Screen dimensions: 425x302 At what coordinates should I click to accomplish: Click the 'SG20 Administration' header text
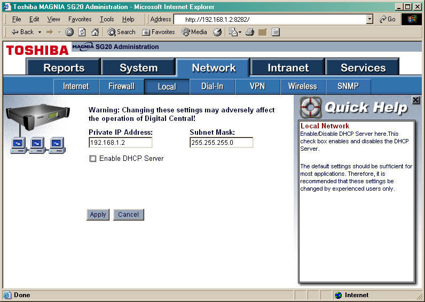(x=127, y=47)
